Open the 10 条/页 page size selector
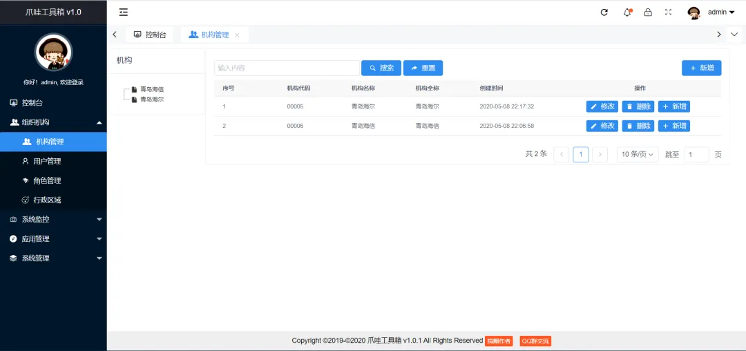Screen dimensions: 746x351 point(637,154)
